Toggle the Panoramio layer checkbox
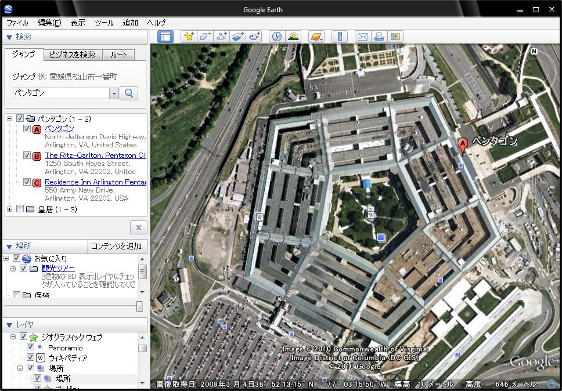 tap(30, 347)
